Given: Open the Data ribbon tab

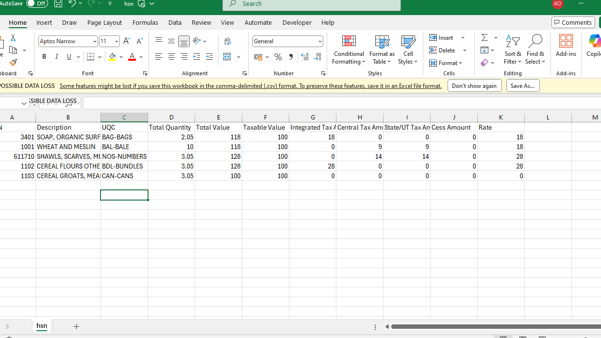Looking at the screenshot, I should click(x=175, y=22).
